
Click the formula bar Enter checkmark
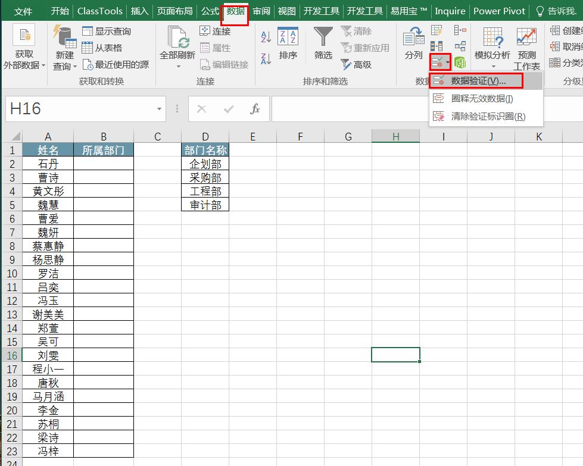point(229,109)
